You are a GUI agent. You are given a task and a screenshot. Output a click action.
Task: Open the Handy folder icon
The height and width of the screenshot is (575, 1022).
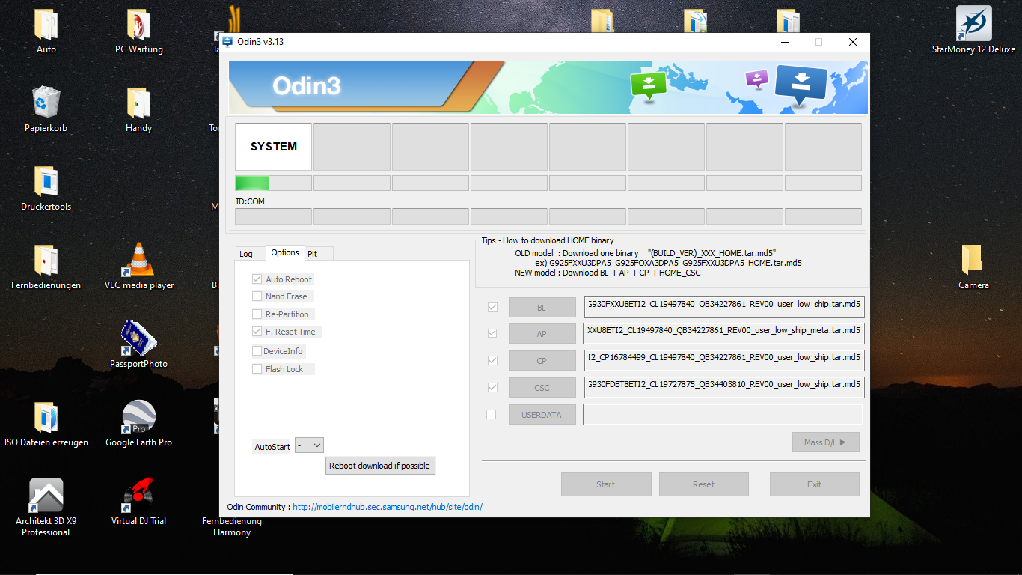coord(138,110)
